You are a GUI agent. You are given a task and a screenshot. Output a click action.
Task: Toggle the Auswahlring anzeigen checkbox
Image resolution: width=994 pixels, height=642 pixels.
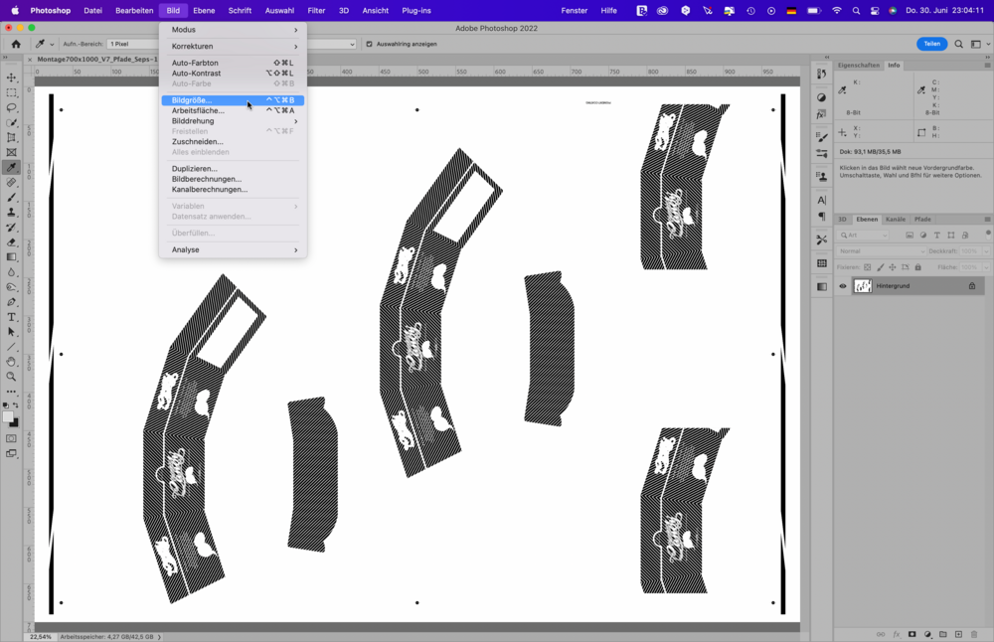point(369,44)
